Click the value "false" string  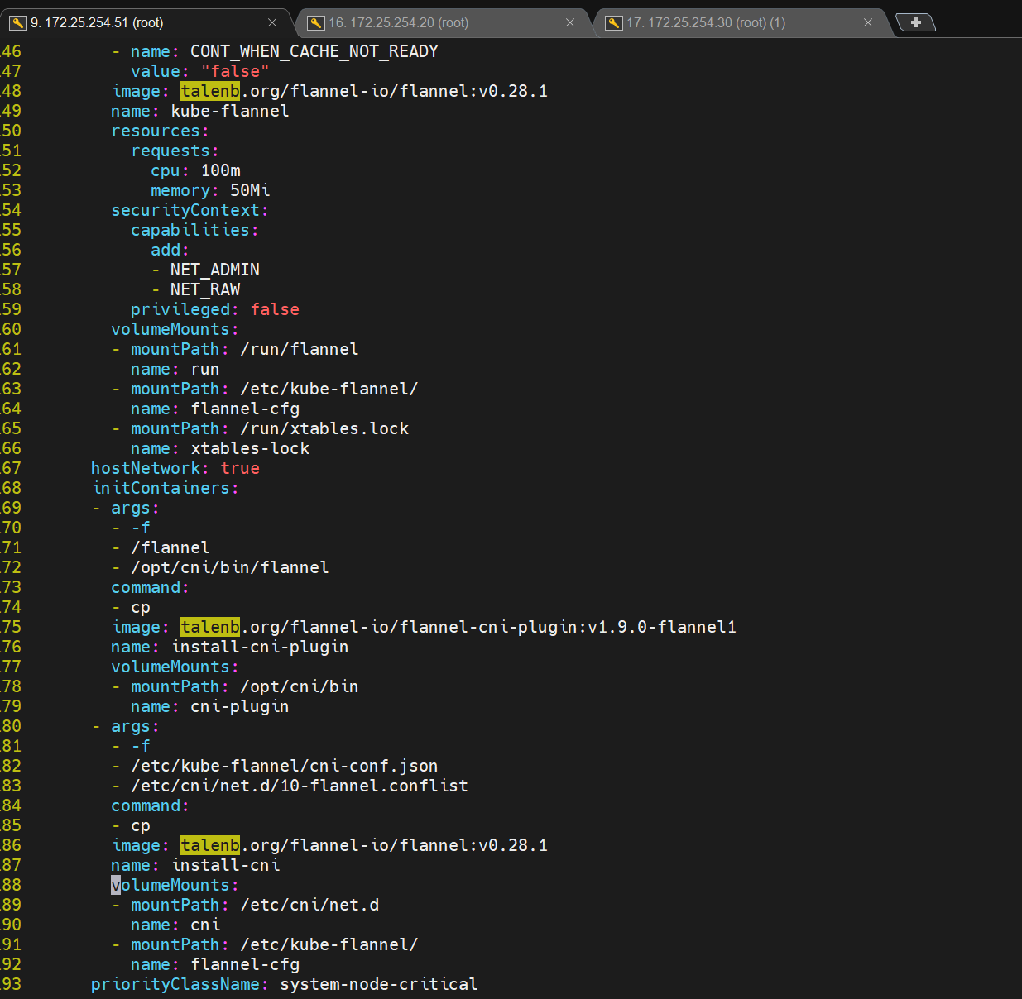point(235,71)
